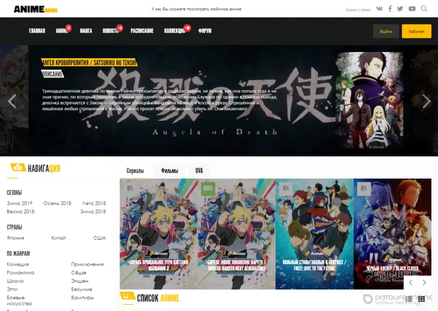Select the Вампиры genre
The height and width of the screenshot is (311, 438).
pyautogui.click(x=83, y=297)
